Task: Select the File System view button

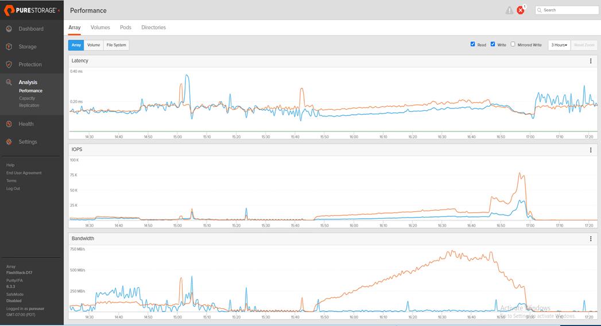Action: pos(116,45)
